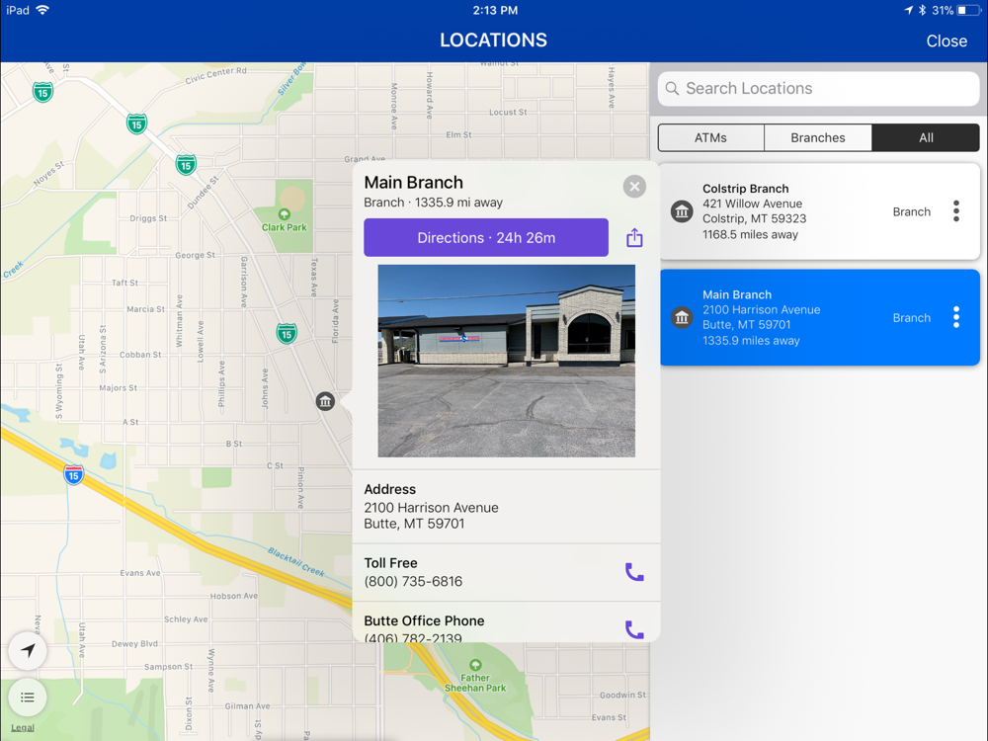Close the Main Branch detail popup
Screen dimensions: 988x741
(x=634, y=187)
